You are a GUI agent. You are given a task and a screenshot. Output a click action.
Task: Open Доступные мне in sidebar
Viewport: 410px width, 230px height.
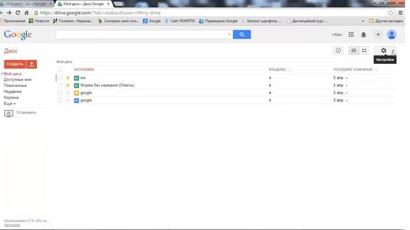pos(17,79)
